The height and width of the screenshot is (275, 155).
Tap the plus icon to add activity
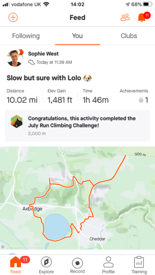(x=13, y=17)
